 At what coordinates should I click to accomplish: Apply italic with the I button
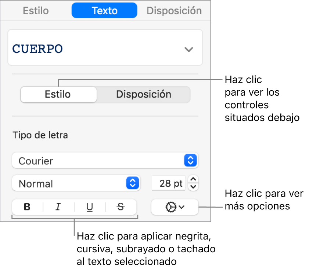point(58,207)
